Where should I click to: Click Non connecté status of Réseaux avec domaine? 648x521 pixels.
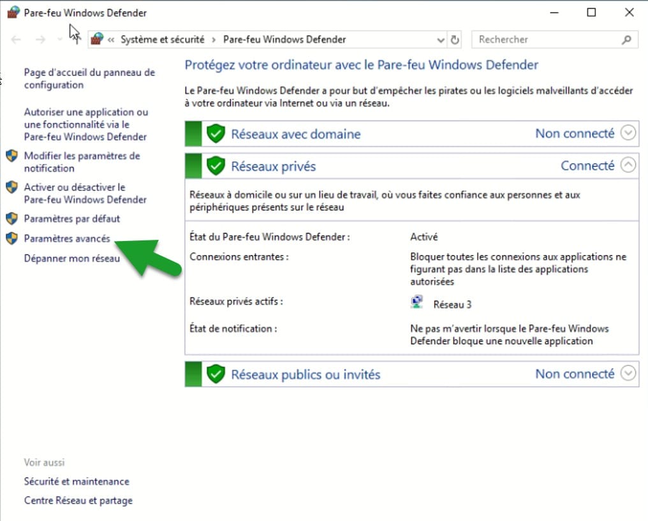[x=575, y=133]
